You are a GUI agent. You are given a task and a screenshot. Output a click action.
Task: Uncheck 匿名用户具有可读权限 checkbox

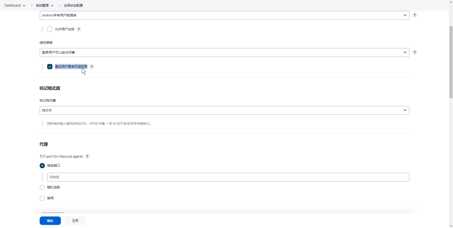click(50, 67)
